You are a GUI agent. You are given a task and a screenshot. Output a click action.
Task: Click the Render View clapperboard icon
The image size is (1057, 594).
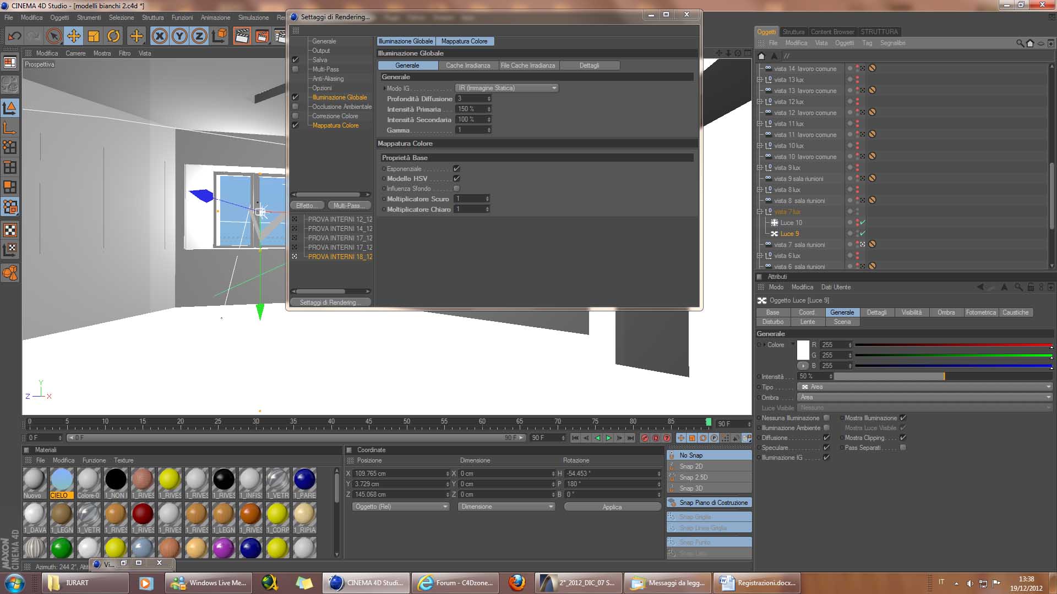coord(241,36)
